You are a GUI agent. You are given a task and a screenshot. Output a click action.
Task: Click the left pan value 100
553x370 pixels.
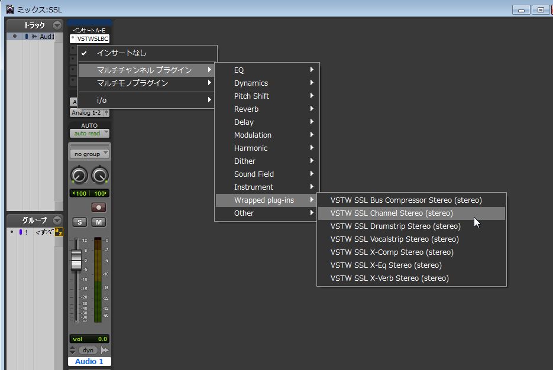(80, 193)
